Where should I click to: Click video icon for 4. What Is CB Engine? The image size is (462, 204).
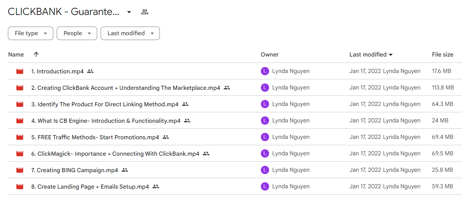point(20,121)
